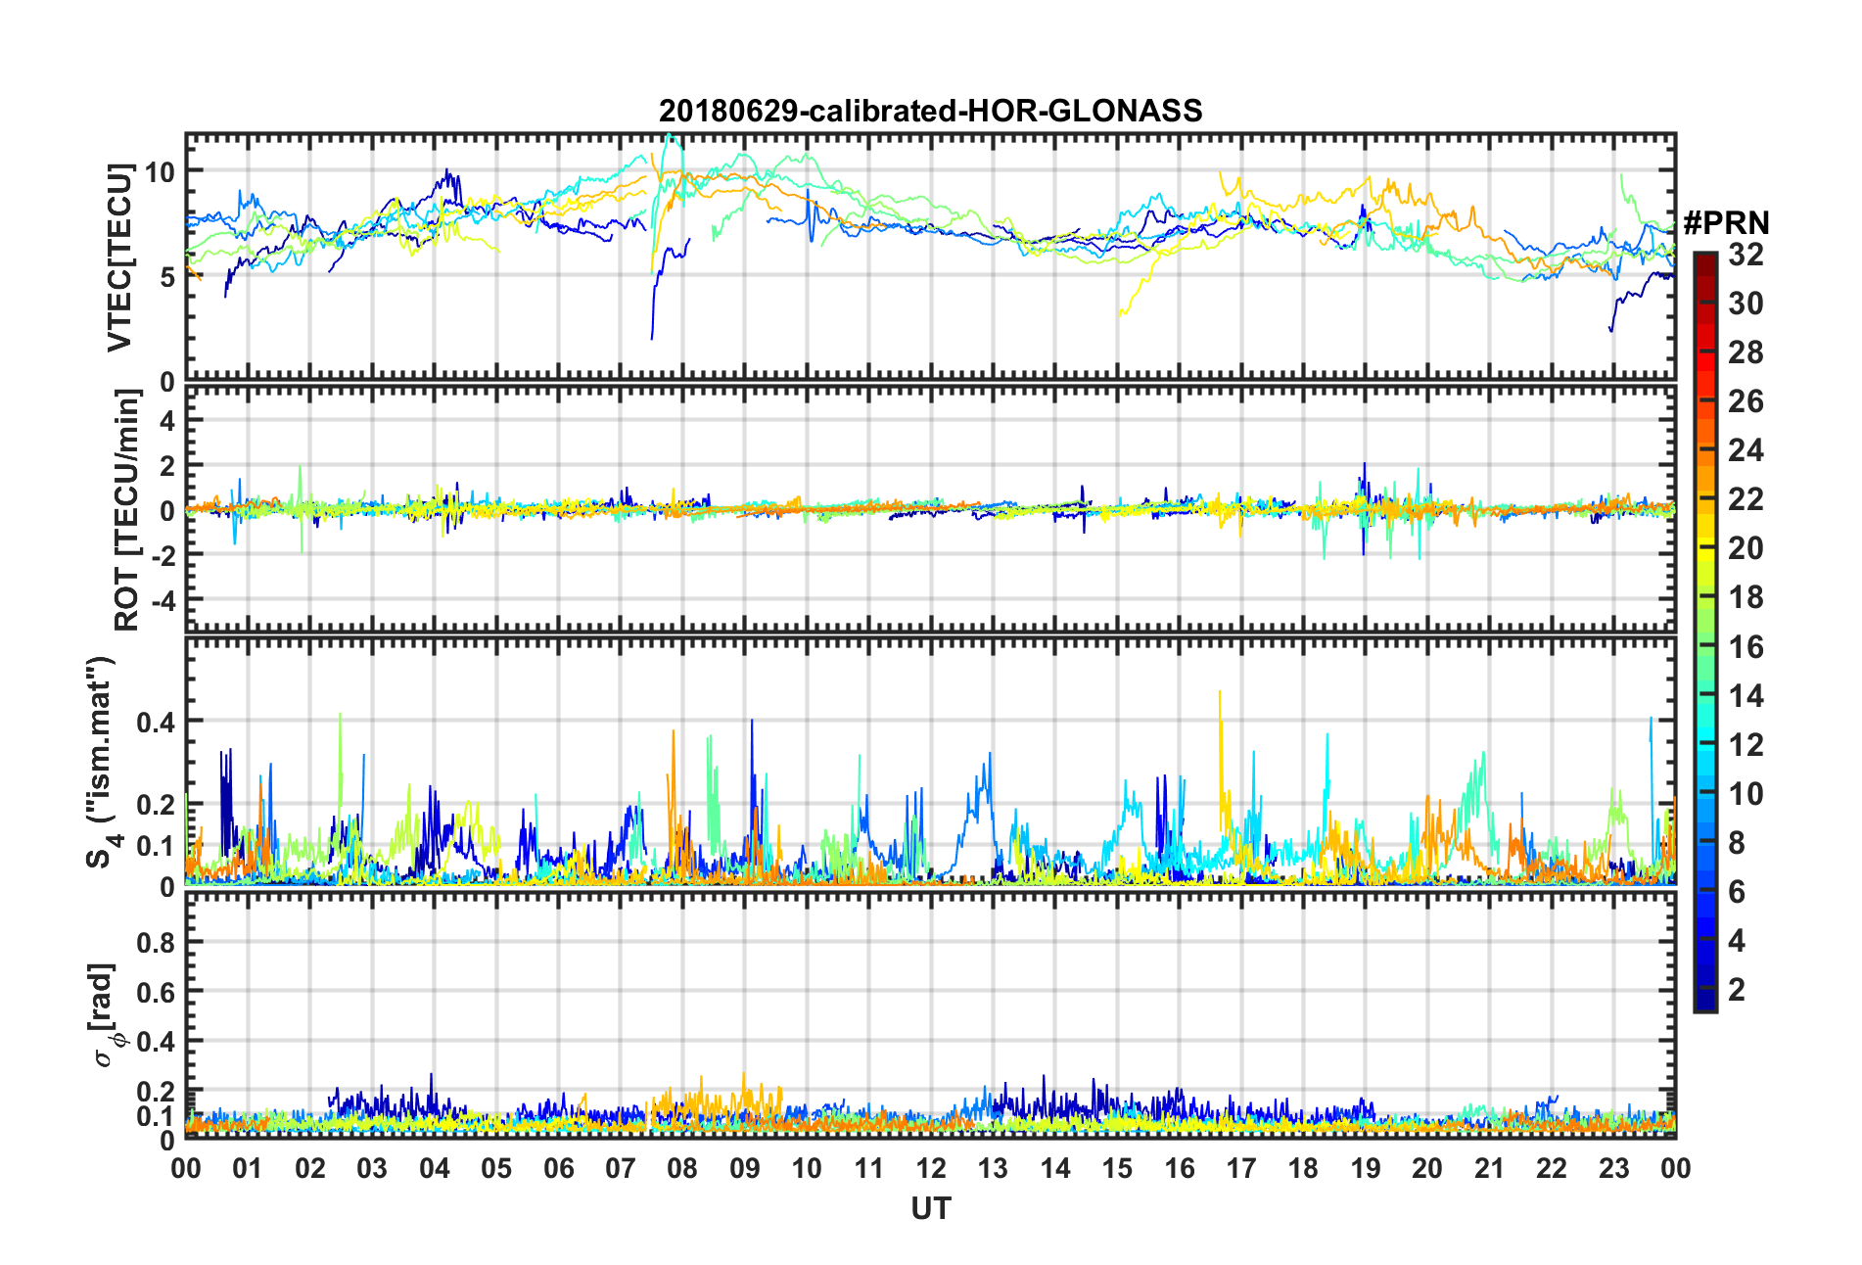The image size is (1862, 1265).
Task: Select the #PRN colorbar title
Action: click(1726, 223)
